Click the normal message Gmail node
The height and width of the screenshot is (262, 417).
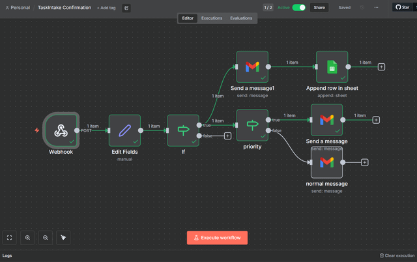326,162
